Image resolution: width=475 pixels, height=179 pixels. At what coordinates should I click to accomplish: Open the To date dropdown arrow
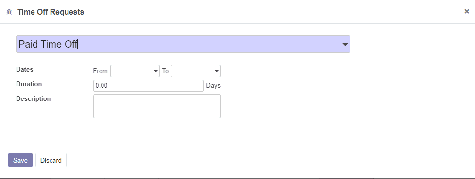tap(216, 71)
